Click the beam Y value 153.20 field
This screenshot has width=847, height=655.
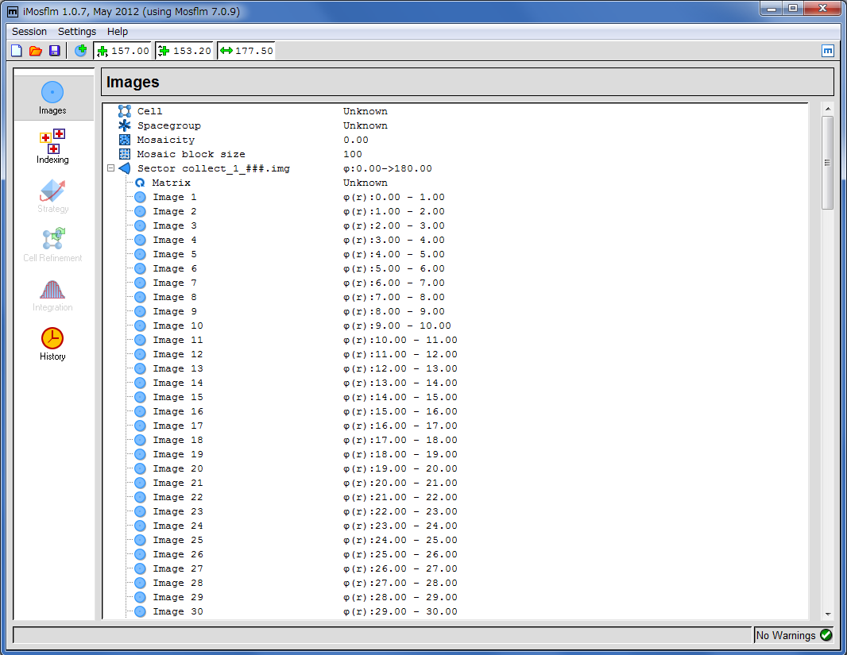191,51
